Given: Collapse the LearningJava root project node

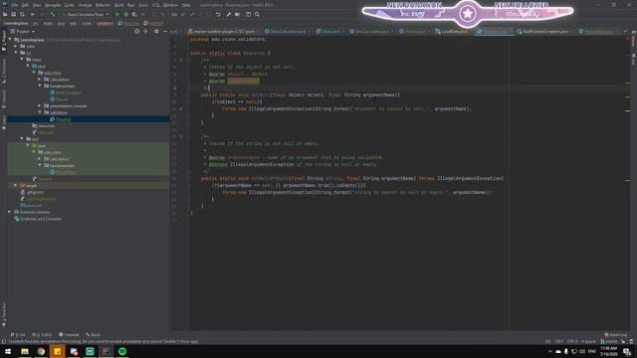Looking at the screenshot, I should coord(10,40).
